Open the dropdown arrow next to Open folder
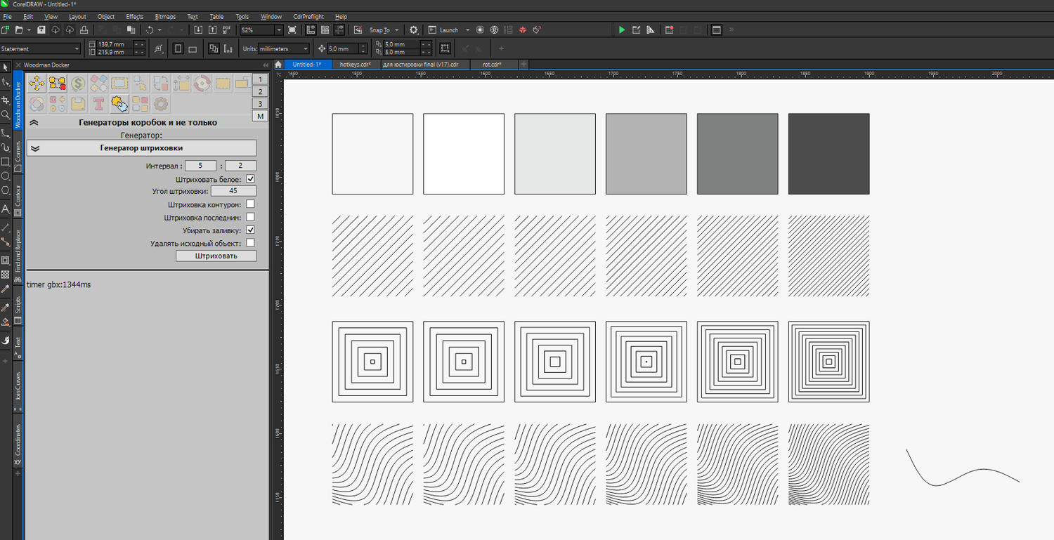 pyautogui.click(x=28, y=29)
